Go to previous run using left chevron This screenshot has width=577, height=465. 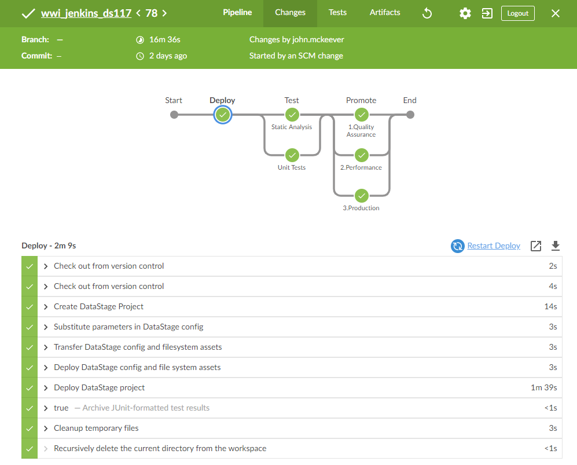pos(139,13)
